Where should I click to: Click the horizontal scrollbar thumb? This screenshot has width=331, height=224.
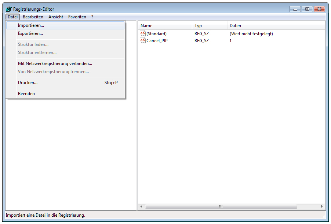click(x=221, y=207)
